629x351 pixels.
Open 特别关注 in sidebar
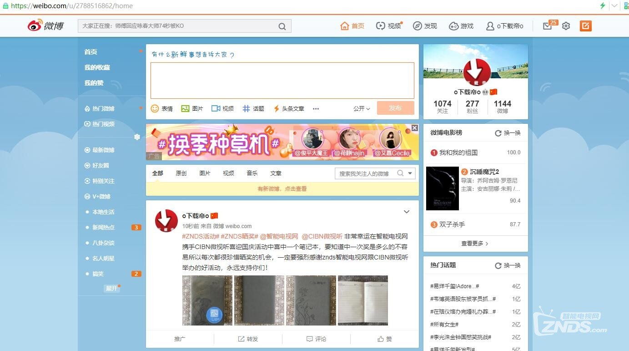100,181
